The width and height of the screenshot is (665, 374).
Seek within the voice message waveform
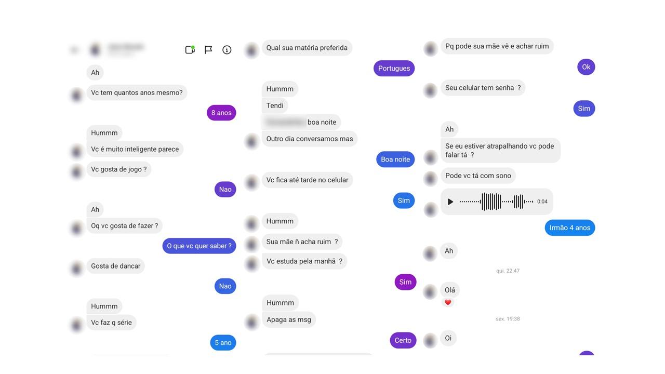tap(496, 202)
